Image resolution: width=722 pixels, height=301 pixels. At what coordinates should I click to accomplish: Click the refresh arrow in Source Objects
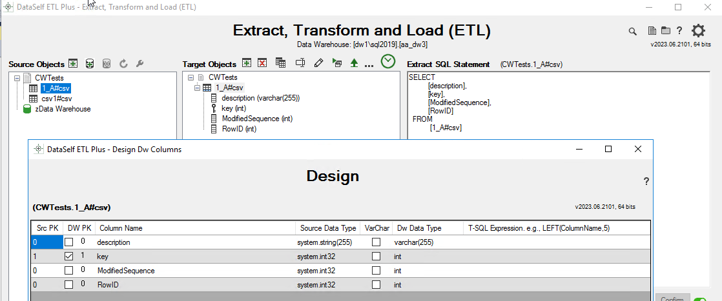point(123,64)
